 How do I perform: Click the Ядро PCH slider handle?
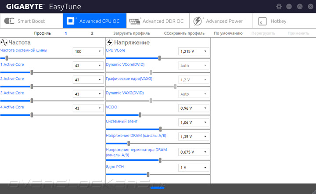148,174
